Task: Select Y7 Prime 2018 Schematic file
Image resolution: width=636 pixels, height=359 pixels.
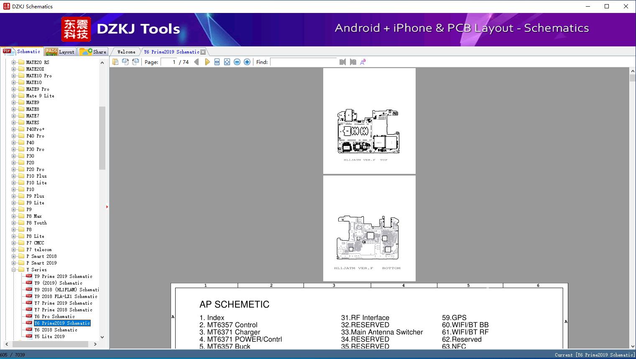Action: [63, 310]
